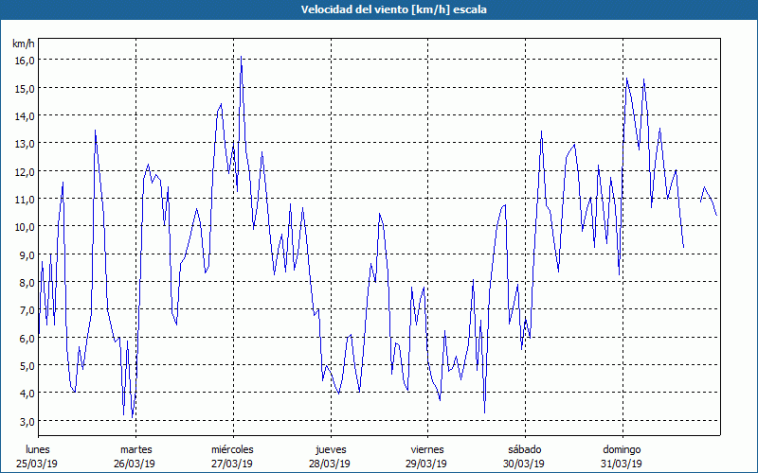The width and height of the screenshot is (758, 473).
Task: Select the 3,0 y-axis label
Action: click(26, 421)
